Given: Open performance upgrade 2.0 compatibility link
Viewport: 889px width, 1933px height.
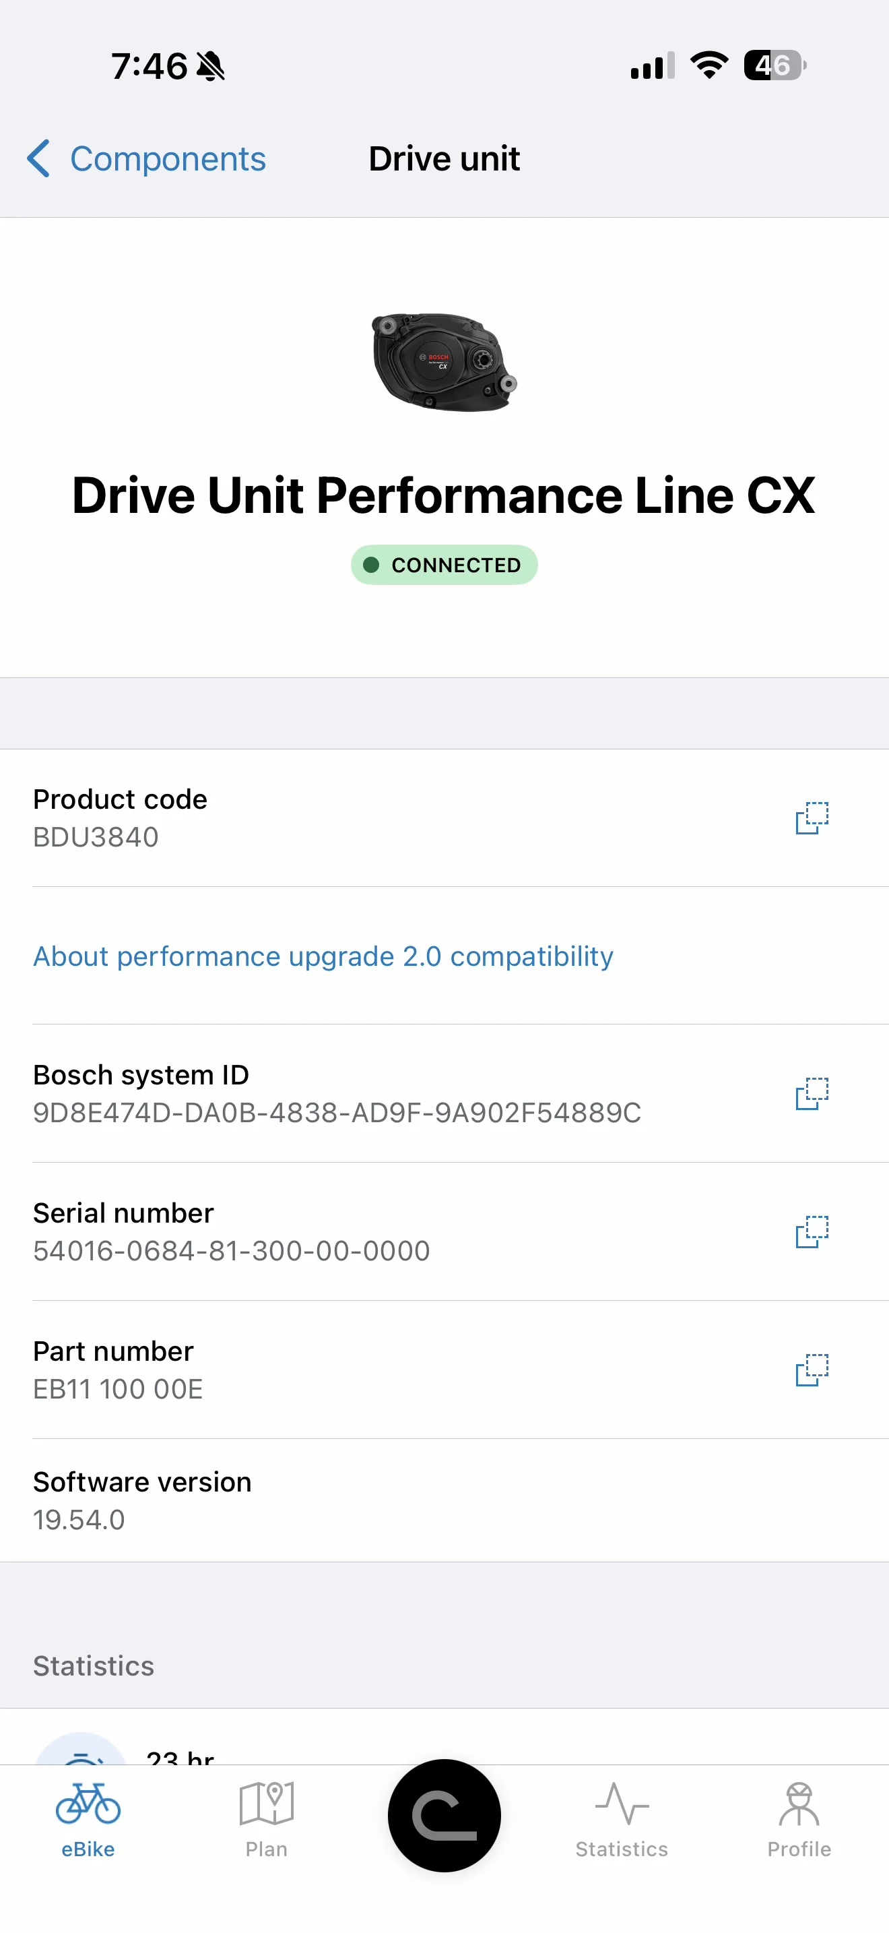Looking at the screenshot, I should point(323,956).
